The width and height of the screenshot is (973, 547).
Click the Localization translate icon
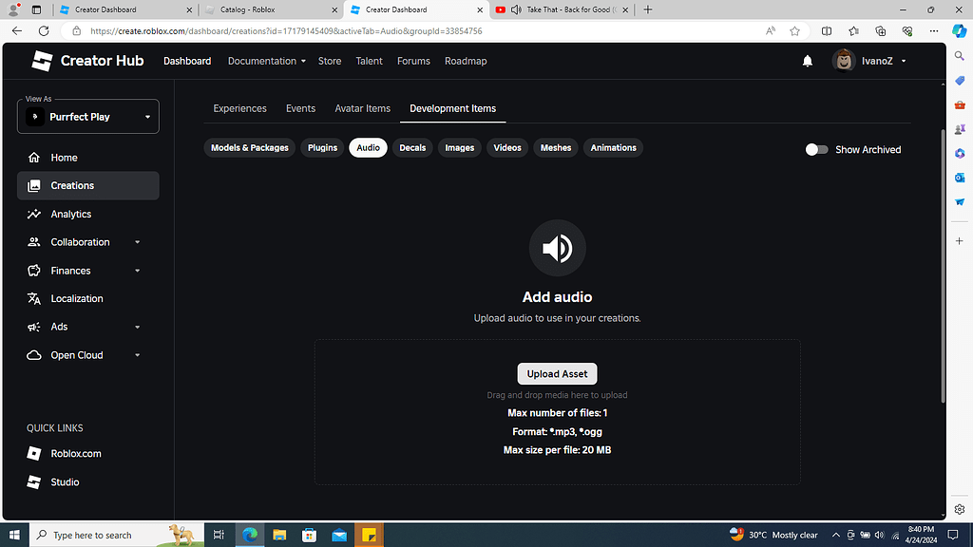click(34, 298)
